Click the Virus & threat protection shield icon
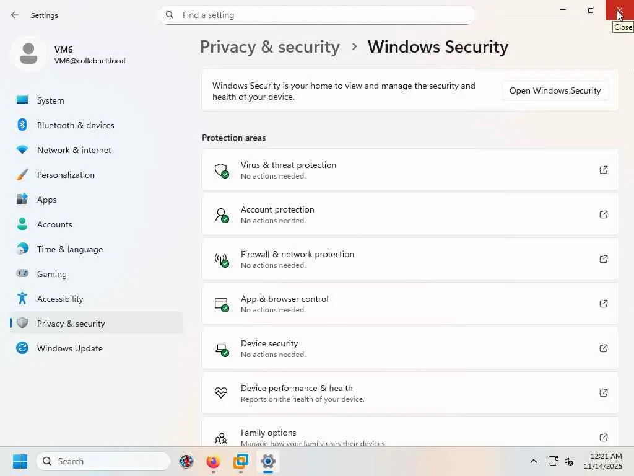 tap(221, 170)
